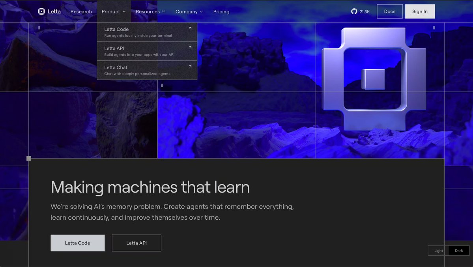Go to the Pricing page

click(x=221, y=11)
